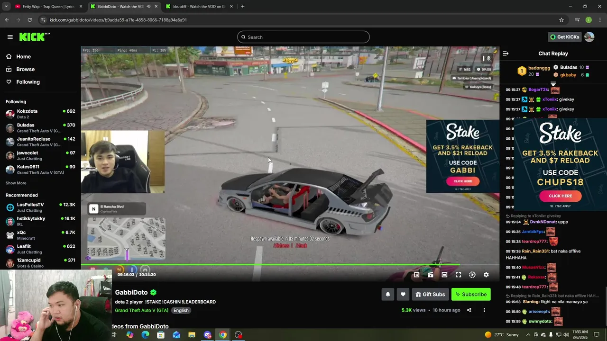This screenshot has height=341, width=607.
Task: Open playback speed control
Action: 472,275
